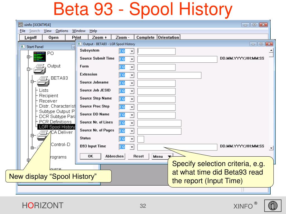Viewport: 286px width, 214px height.
Task: Click the Complete toolbar button
Action: [146, 38]
